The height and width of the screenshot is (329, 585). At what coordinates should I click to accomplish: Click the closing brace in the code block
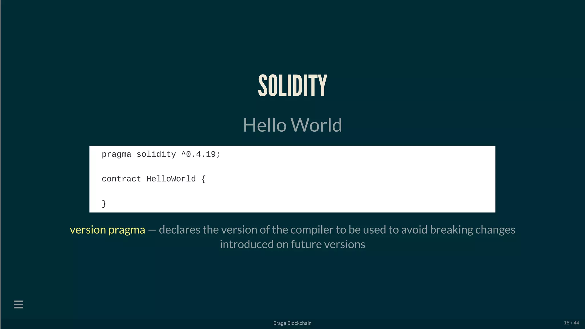click(x=104, y=204)
